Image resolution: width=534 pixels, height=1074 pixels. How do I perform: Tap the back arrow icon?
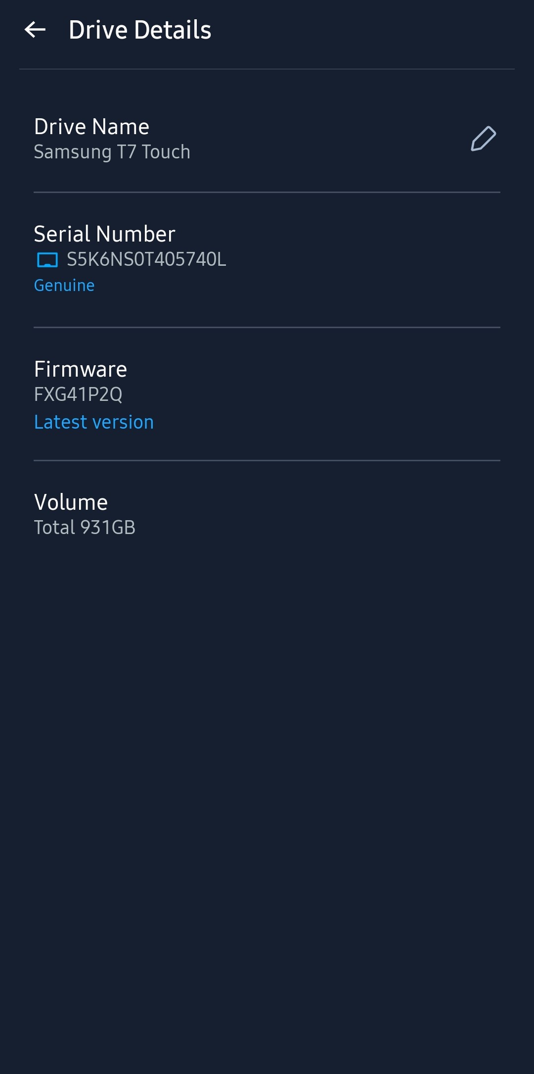tap(35, 30)
